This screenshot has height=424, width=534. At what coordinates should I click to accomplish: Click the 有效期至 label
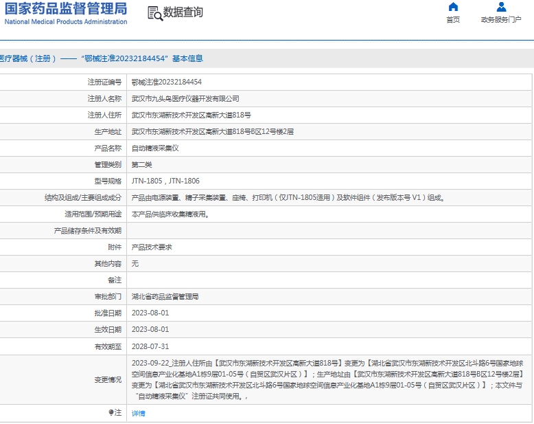[108, 346]
